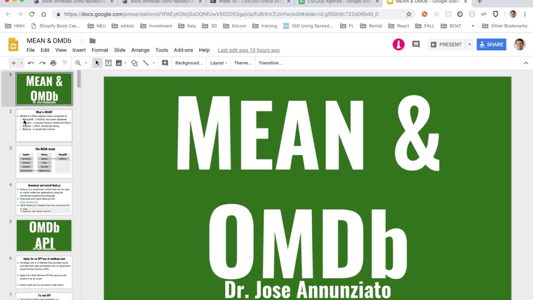Collapse the menus with chevron arrow
The image size is (533, 300).
[526, 63]
